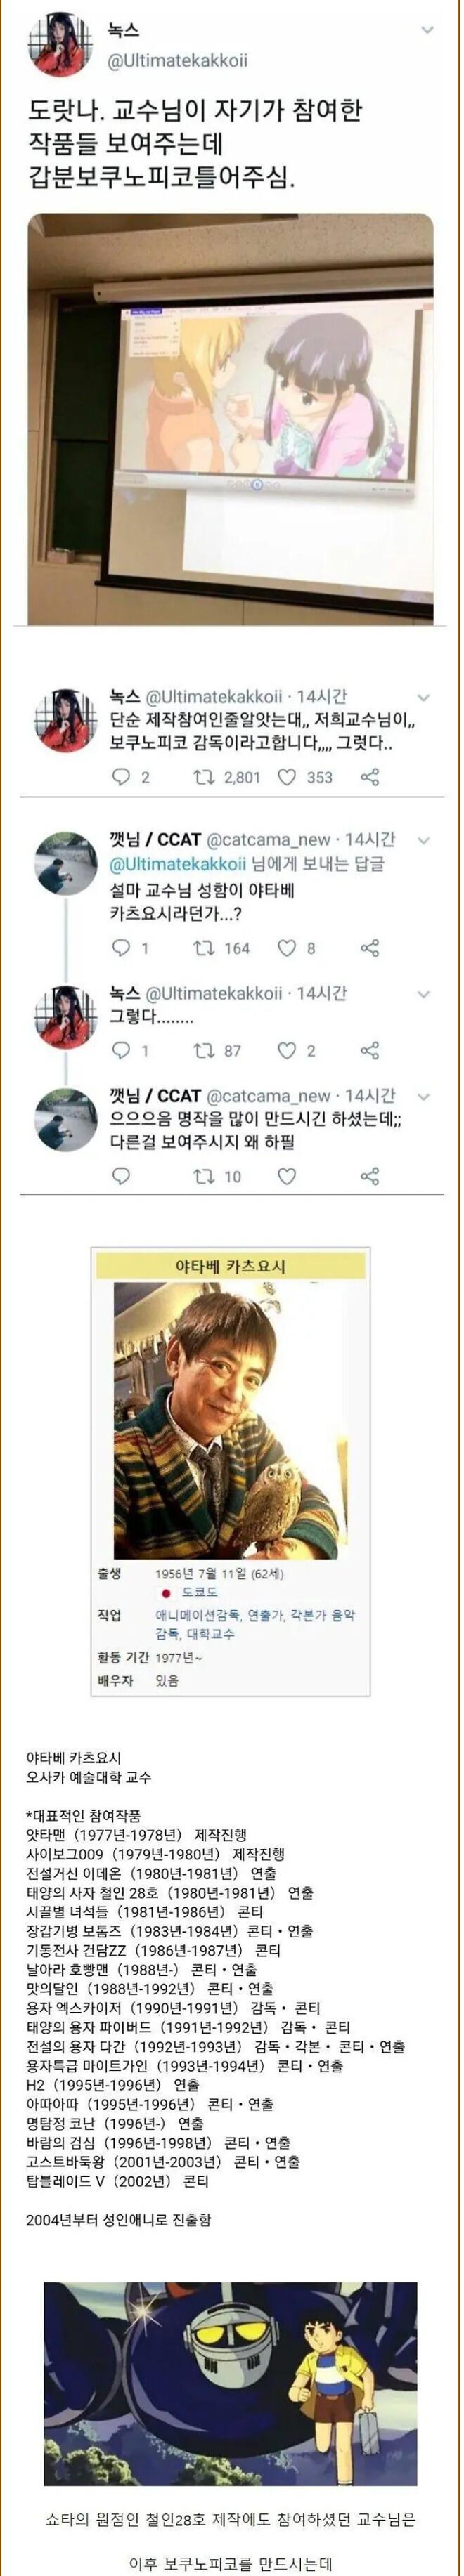
Task: Open the chevron menu on the '그렇다' tweet
Action: tap(423, 995)
